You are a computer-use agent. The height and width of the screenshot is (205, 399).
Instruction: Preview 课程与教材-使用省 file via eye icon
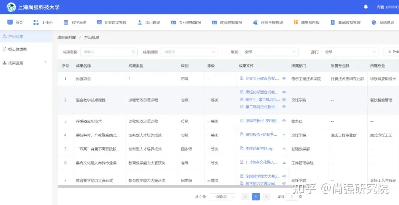tap(284, 121)
